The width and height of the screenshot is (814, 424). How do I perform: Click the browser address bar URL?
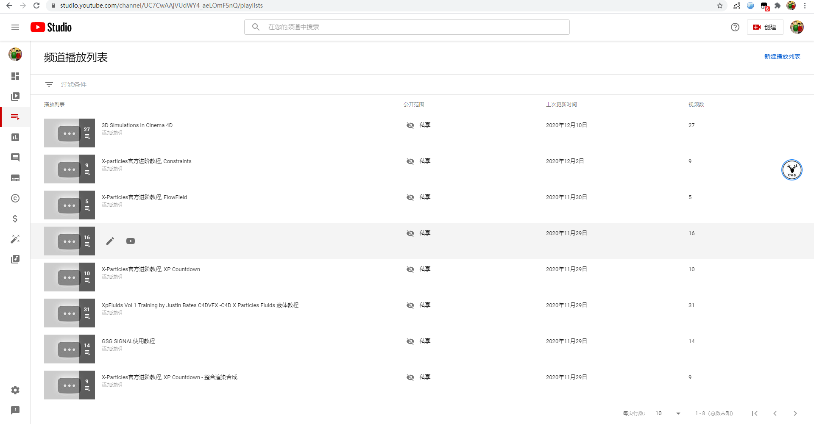point(162,6)
